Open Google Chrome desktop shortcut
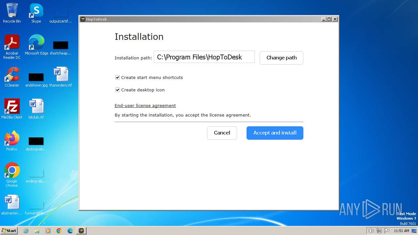 click(12, 175)
